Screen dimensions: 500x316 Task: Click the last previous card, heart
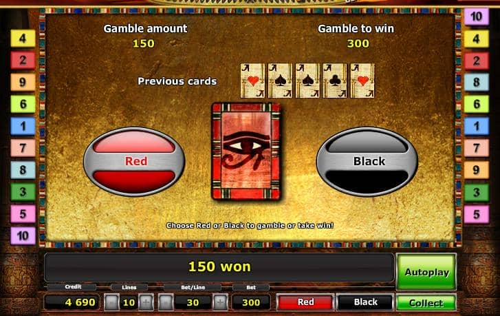click(362, 81)
